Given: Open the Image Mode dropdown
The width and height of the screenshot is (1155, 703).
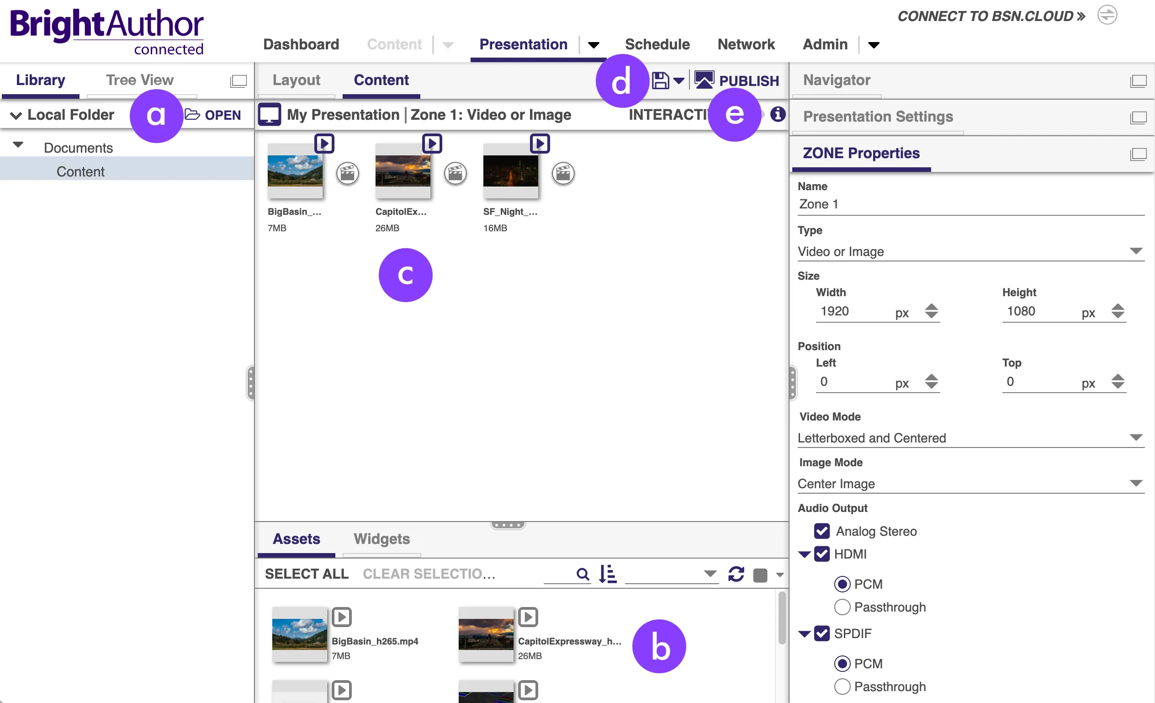Looking at the screenshot, I should (970, 484).
